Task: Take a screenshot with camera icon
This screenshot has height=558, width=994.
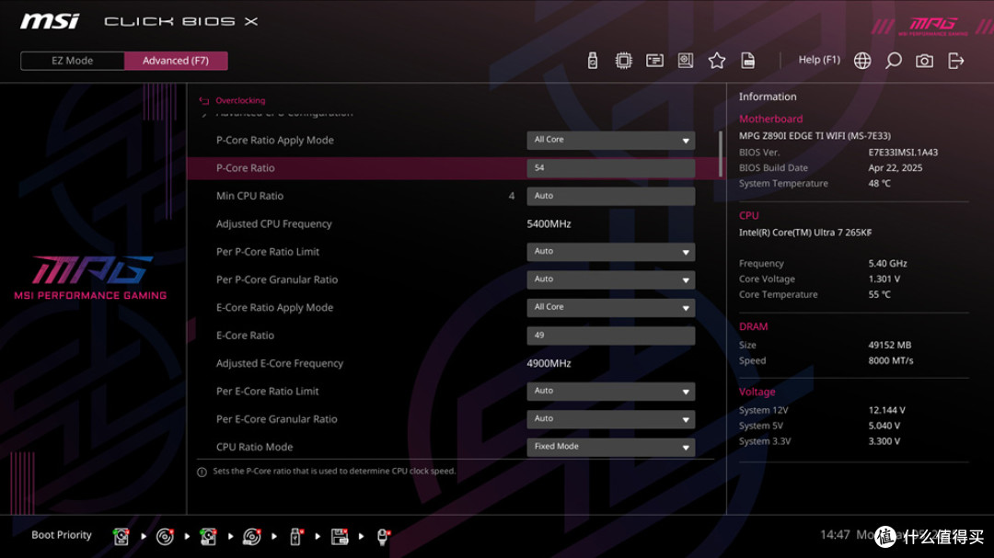Action: tap(924, 60)
